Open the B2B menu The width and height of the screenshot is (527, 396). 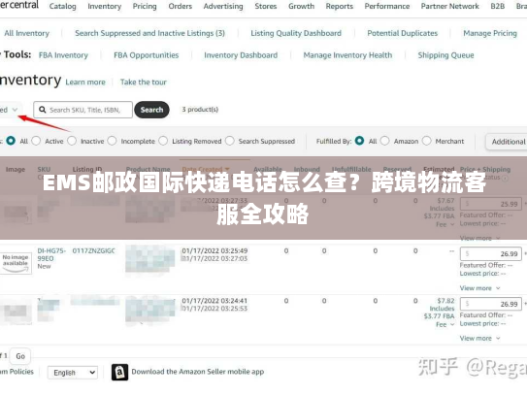498,6
